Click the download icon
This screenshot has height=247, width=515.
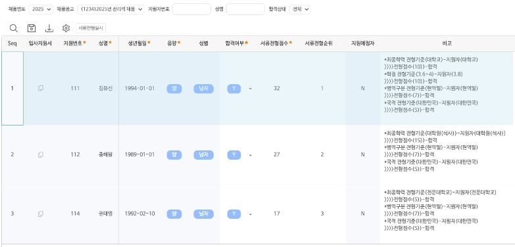pyautogui.click(x=49, y=28)
